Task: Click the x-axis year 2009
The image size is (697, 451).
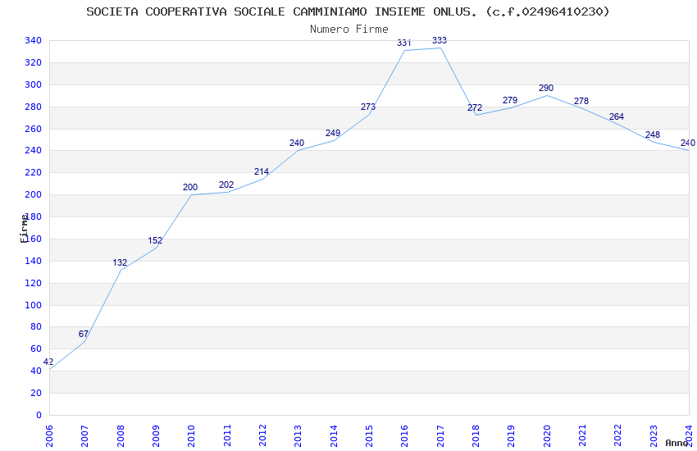Action: click(156, 435)
